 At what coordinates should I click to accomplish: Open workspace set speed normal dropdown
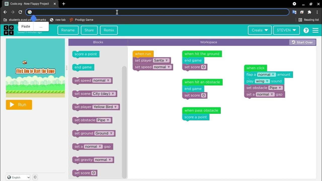pos(162,67)
